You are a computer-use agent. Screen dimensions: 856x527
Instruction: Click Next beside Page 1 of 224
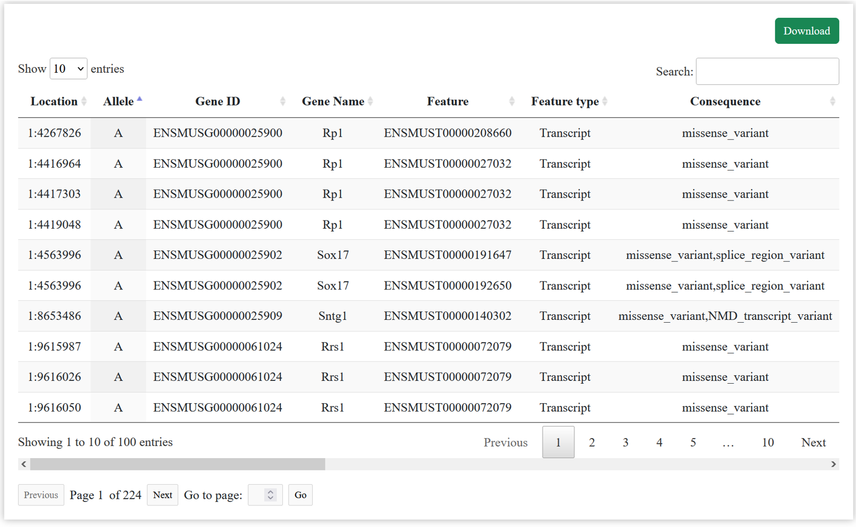[x=162, y=495]
